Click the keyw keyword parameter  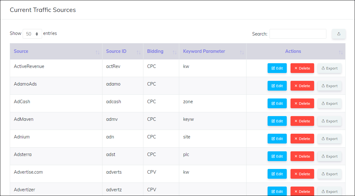188,119
